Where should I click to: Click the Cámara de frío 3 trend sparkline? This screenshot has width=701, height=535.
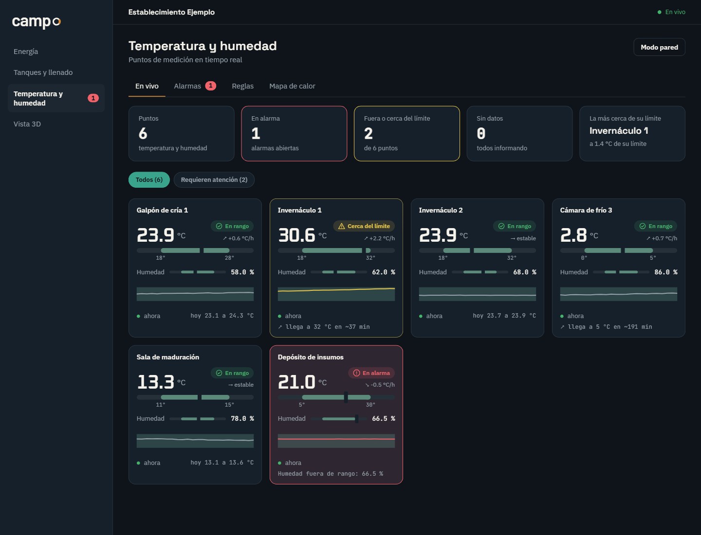[619, 294]
